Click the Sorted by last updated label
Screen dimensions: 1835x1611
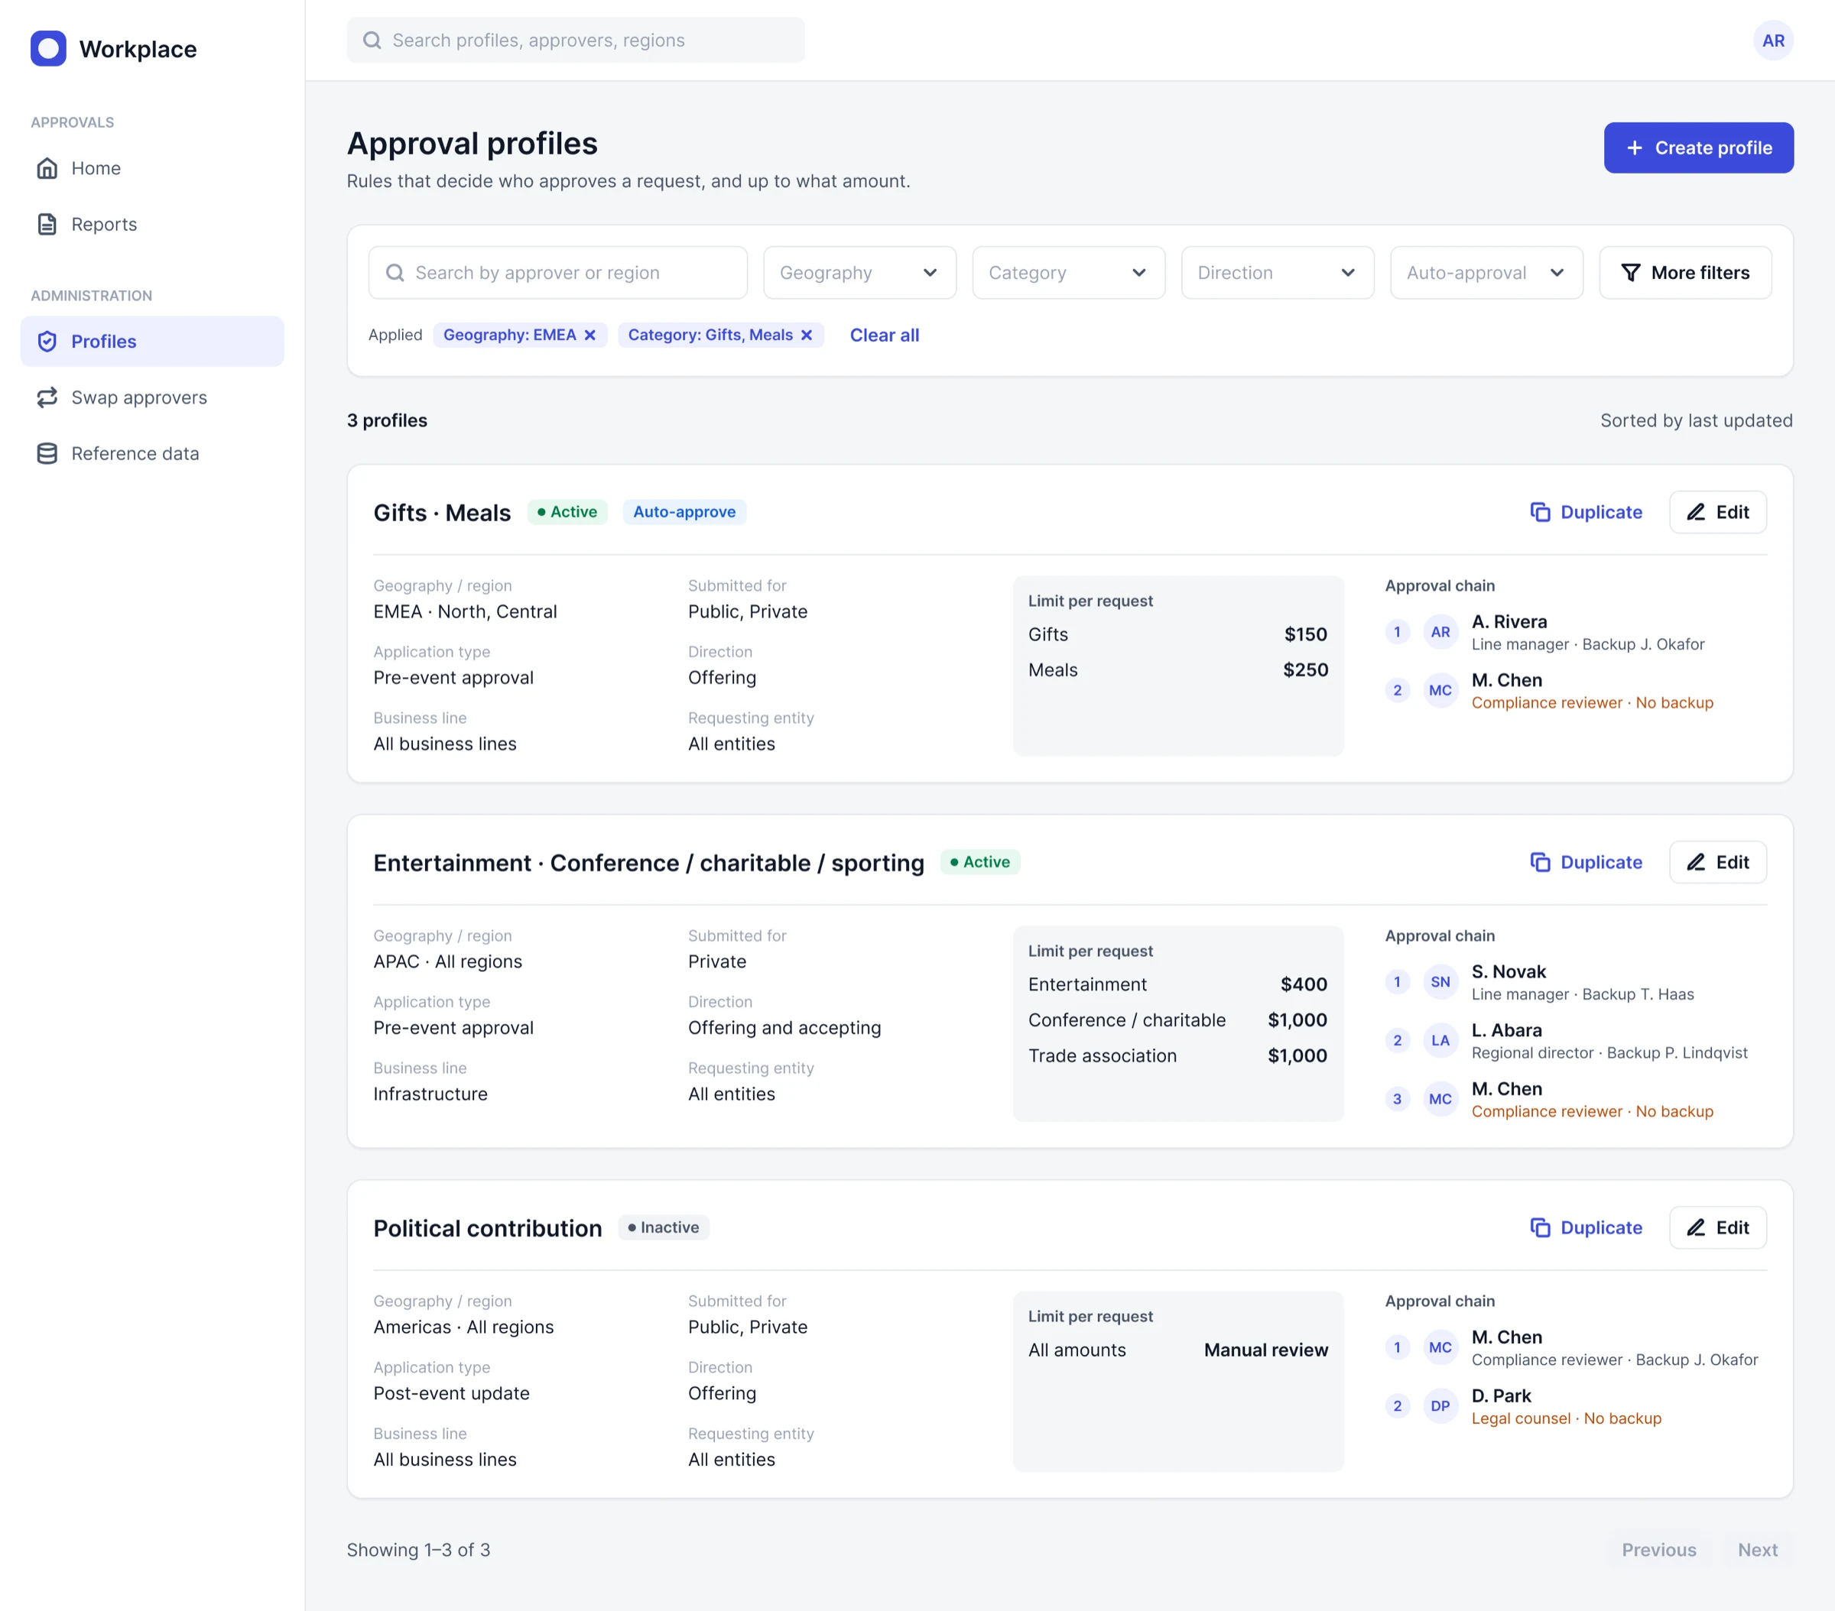[x=1696, y=420]
